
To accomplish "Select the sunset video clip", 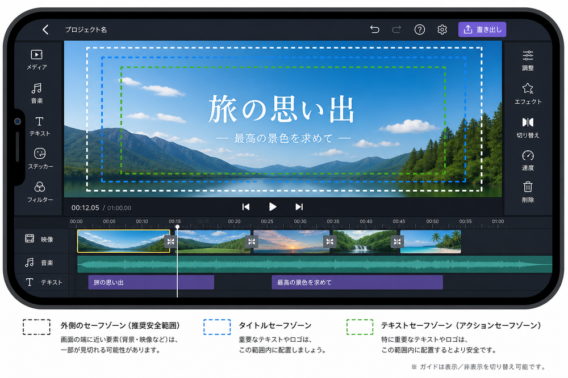I will click(291, 241).
